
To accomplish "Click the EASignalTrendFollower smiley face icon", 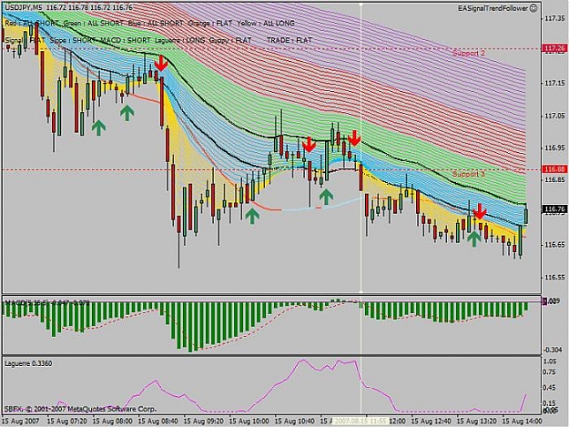I will [533, 8].
